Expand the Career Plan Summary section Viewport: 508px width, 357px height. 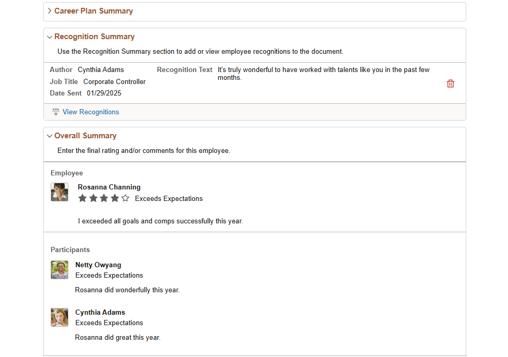[50, 10]
